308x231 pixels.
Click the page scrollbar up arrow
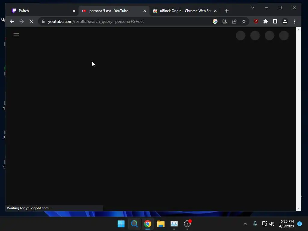point(299,30)
